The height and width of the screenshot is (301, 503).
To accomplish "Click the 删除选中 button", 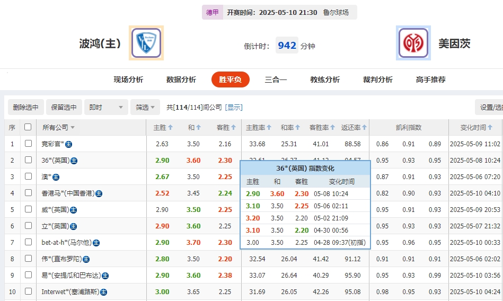I will point(26,107).
